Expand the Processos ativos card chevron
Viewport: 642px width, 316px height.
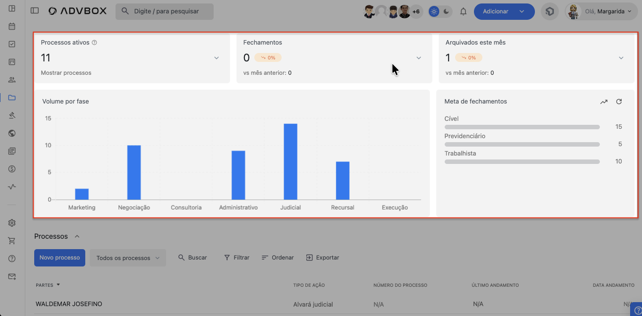coord(216,58)
